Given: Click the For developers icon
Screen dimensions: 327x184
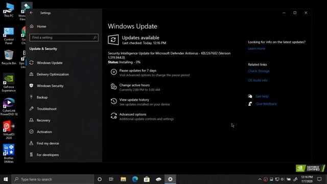Looking at the screenshot, I should 31,154.
